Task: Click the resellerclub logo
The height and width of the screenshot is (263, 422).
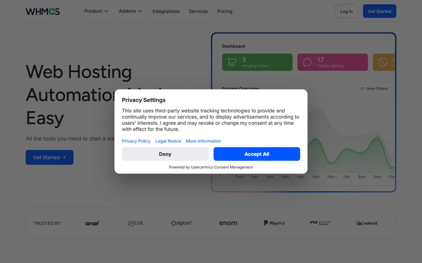Action: (366, 223)
